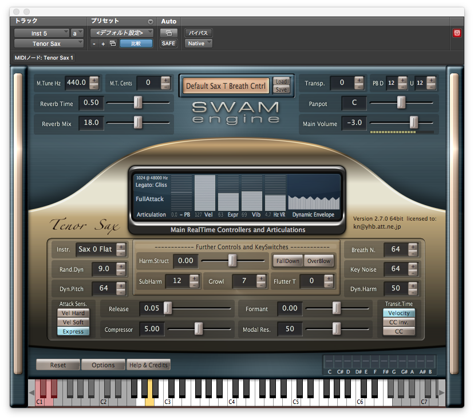Click the Main Volume slider handle
The image size is (474, 420).
(414, 123)
